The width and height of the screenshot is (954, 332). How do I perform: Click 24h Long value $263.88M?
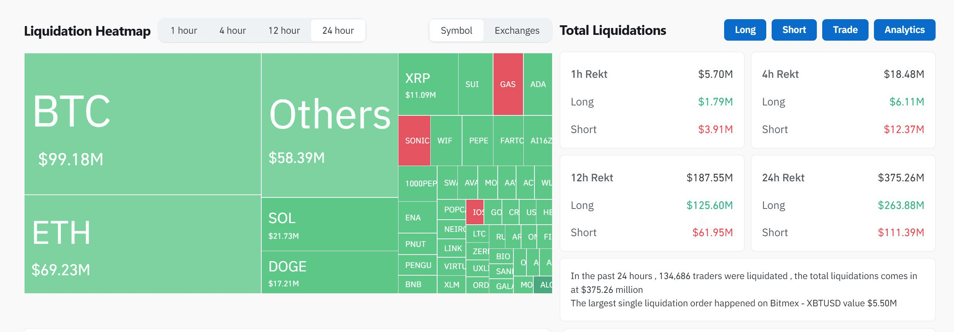click(901, 205)
